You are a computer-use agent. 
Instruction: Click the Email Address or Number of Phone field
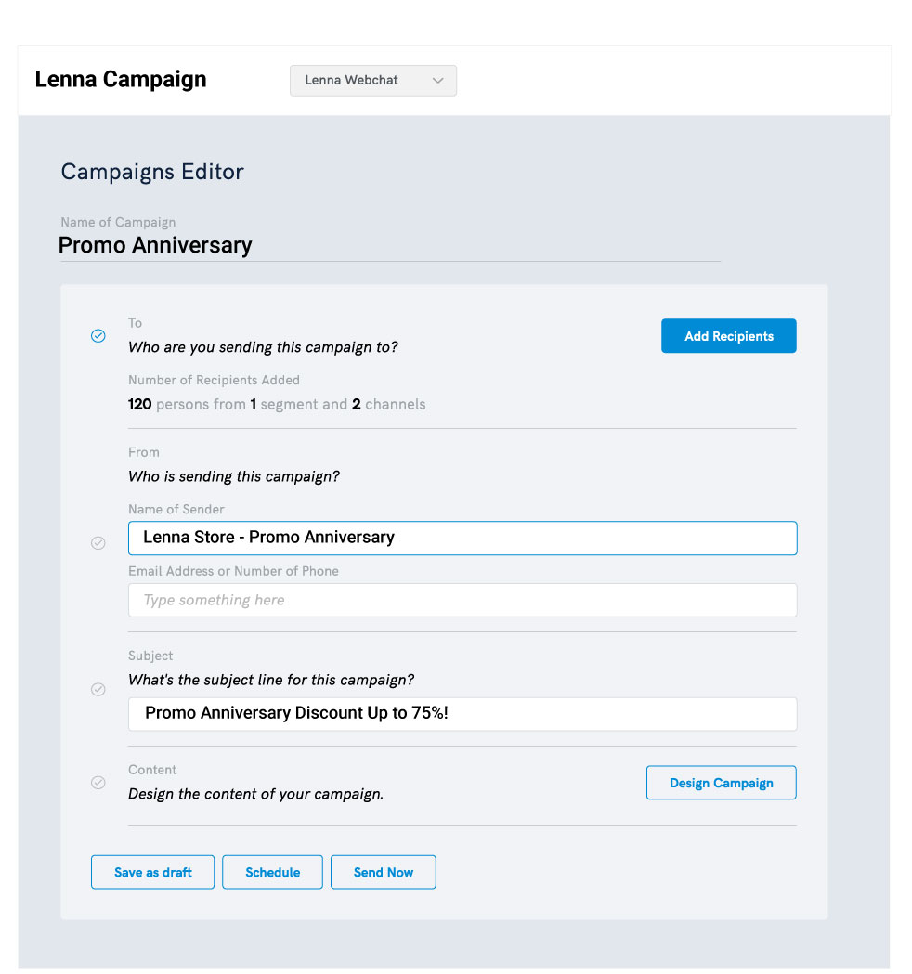pos(462,601)
